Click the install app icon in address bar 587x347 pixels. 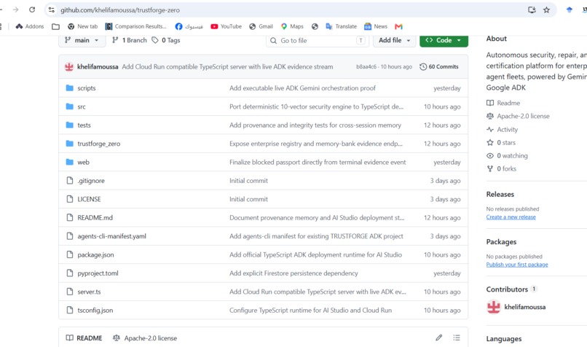pos(532,10)
